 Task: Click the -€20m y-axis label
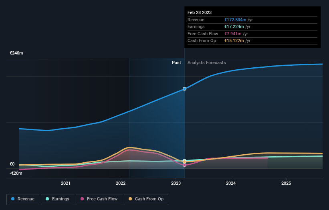click(16, 173)
